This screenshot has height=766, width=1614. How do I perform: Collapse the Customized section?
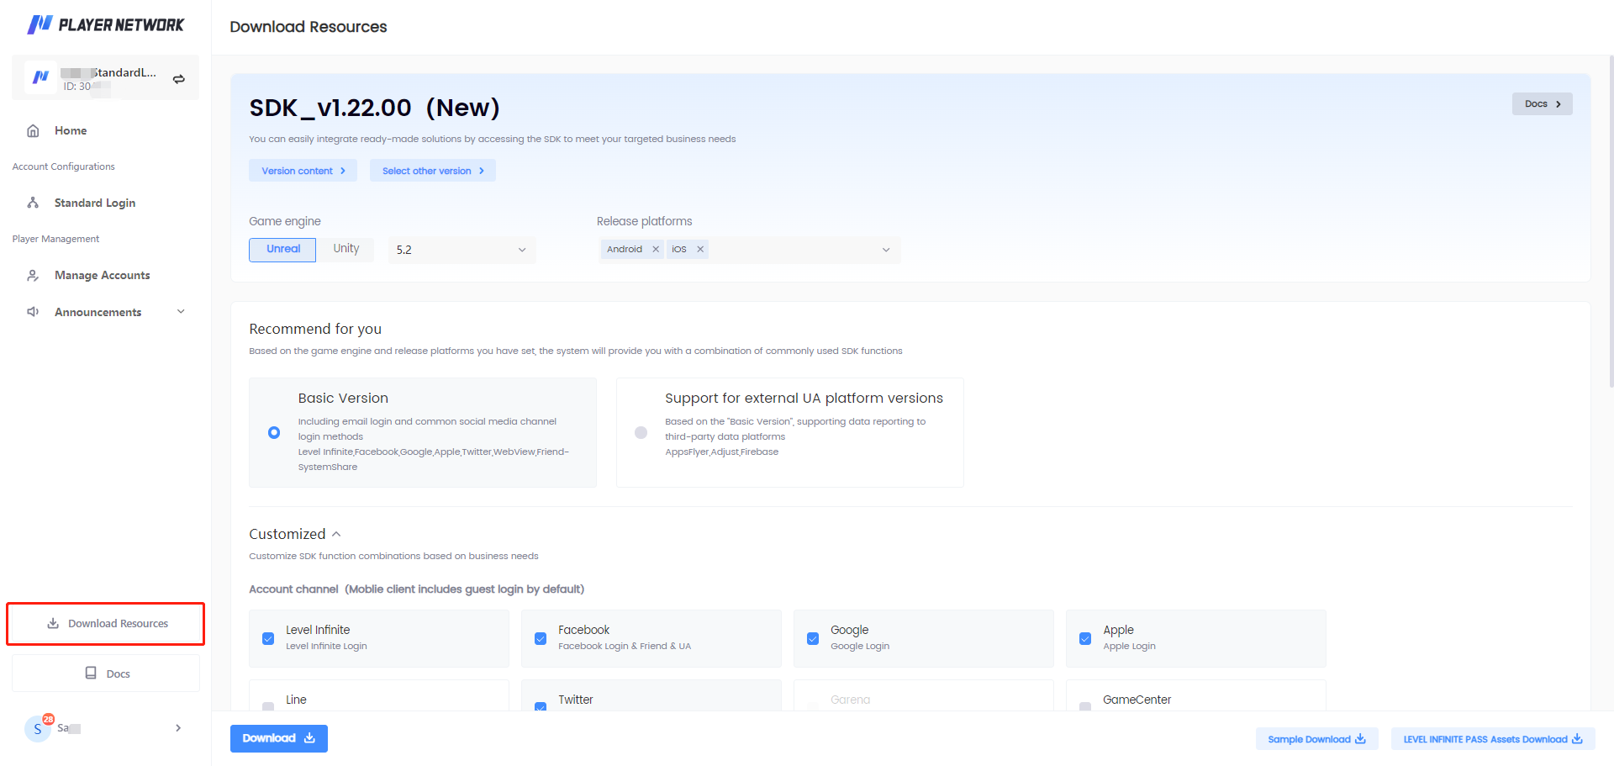pos(336,533)
